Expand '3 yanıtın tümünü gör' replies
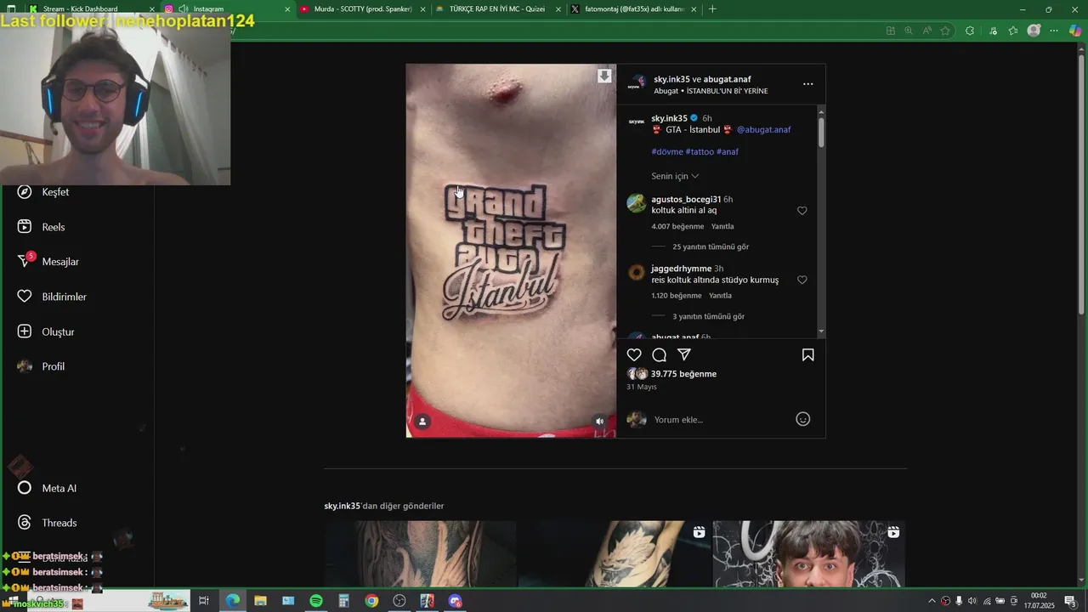Screen dimensions: 1088x612 708,316
